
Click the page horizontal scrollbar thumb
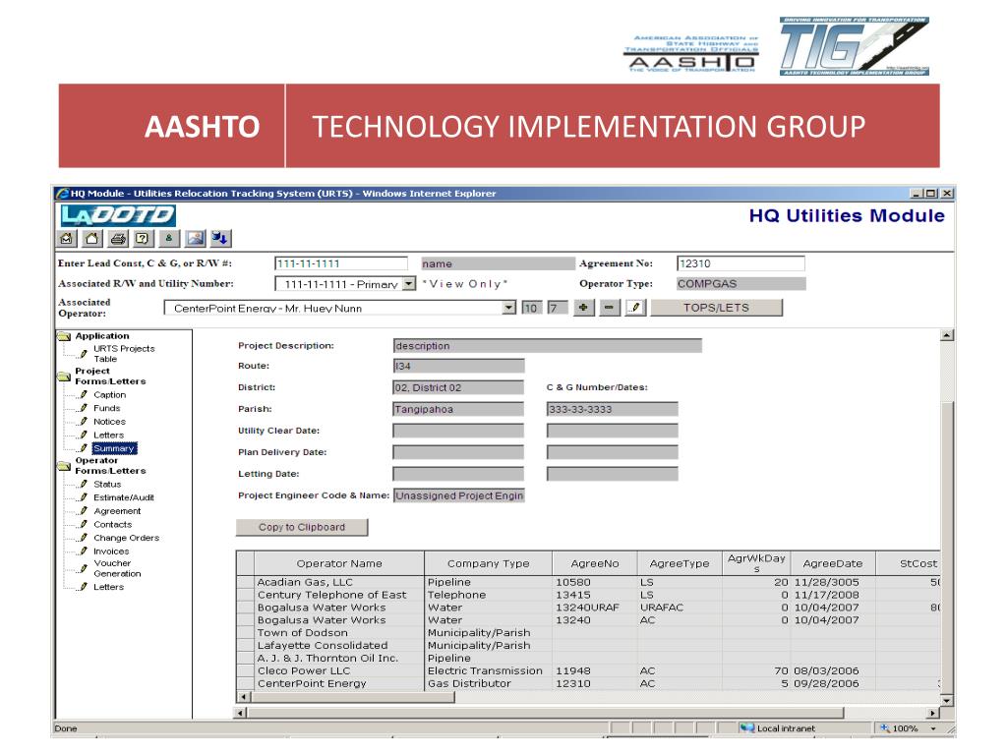[x=545, y=713]
